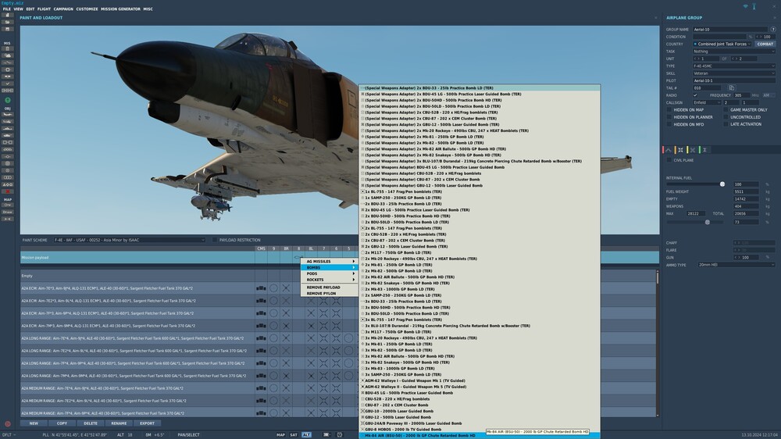Click the Export button below payload list
This screenshot has height=439, width=781.
(147, 423)
